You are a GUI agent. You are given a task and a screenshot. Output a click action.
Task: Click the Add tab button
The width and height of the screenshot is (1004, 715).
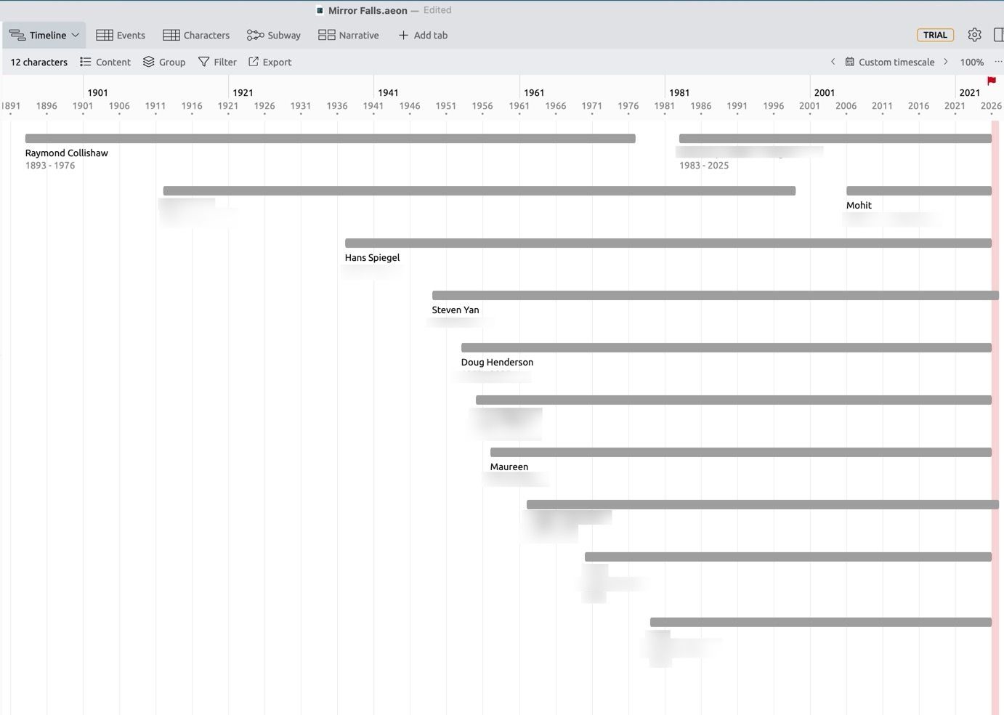click(423, 35)
